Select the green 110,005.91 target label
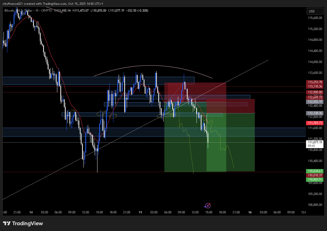327x231 pixels. [315, 180]
